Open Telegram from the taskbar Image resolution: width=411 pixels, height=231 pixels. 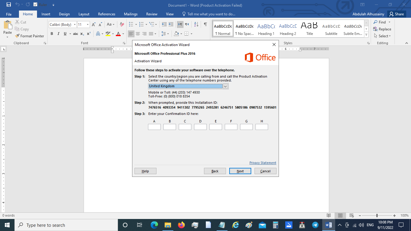(x=315, y=225)
